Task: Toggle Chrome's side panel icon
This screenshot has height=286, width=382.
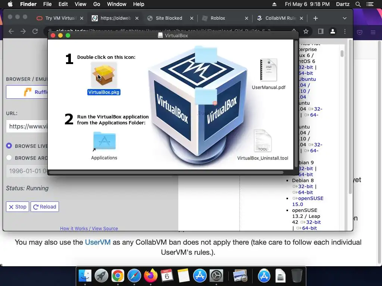Action: pyautogui.click(x=320, y=31)
